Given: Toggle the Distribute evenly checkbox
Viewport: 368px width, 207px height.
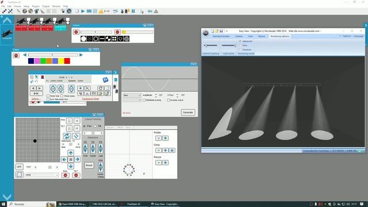Looking at the screenshot, I should tap(144, 100).
